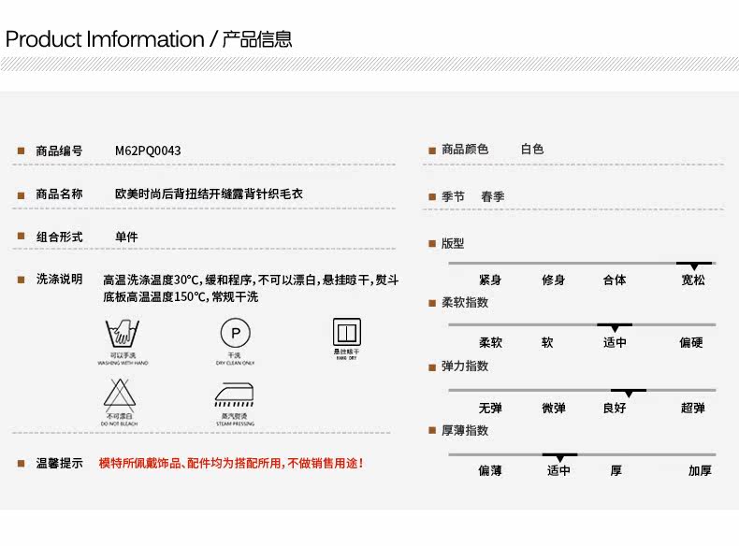Click the 版型 heading

[453, 244]
